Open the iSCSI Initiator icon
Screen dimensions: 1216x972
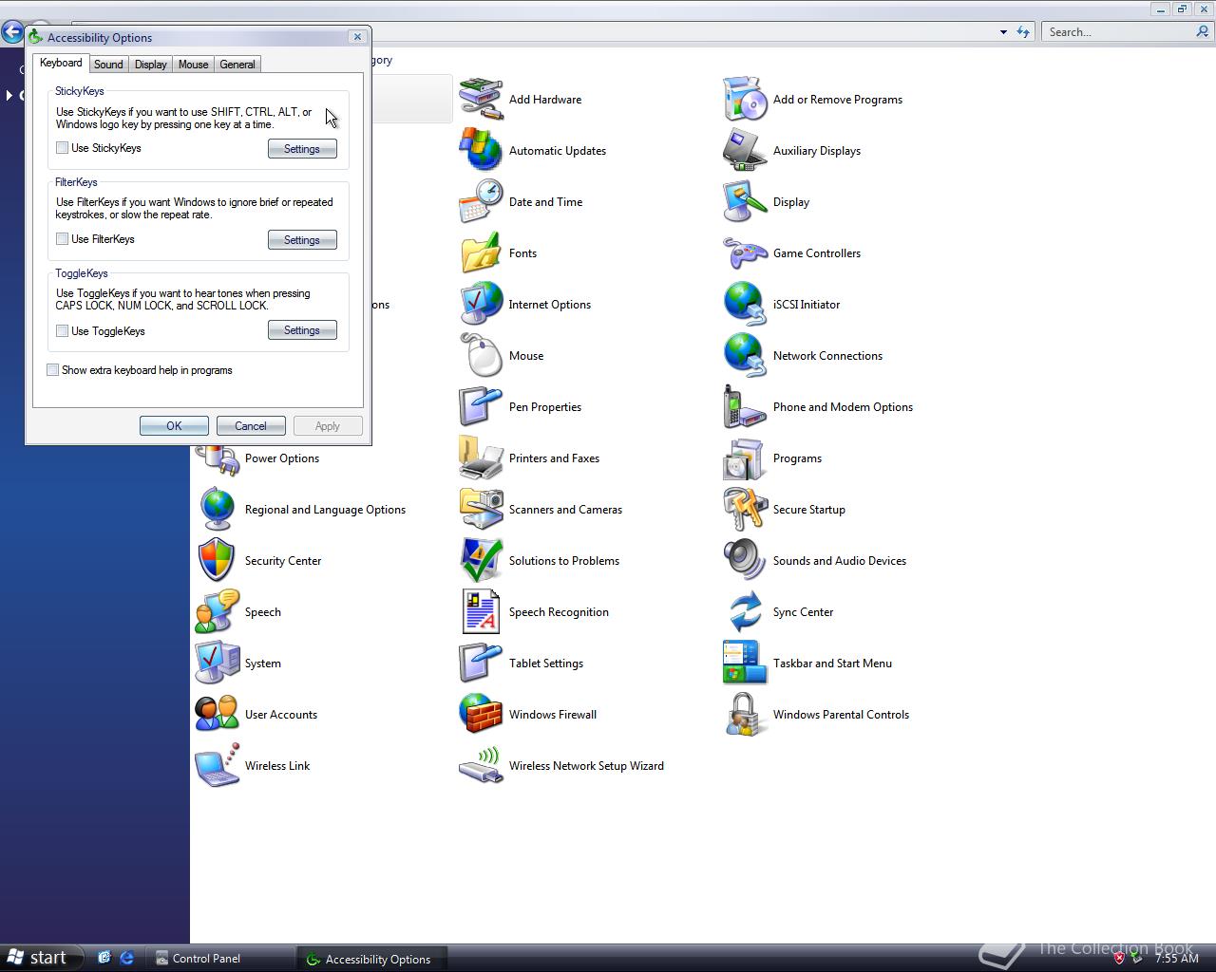[x=745, y=305]
